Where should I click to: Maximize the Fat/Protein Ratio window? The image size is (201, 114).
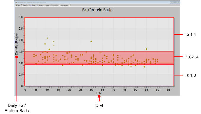pyautogui.click(x=175, y=2)
